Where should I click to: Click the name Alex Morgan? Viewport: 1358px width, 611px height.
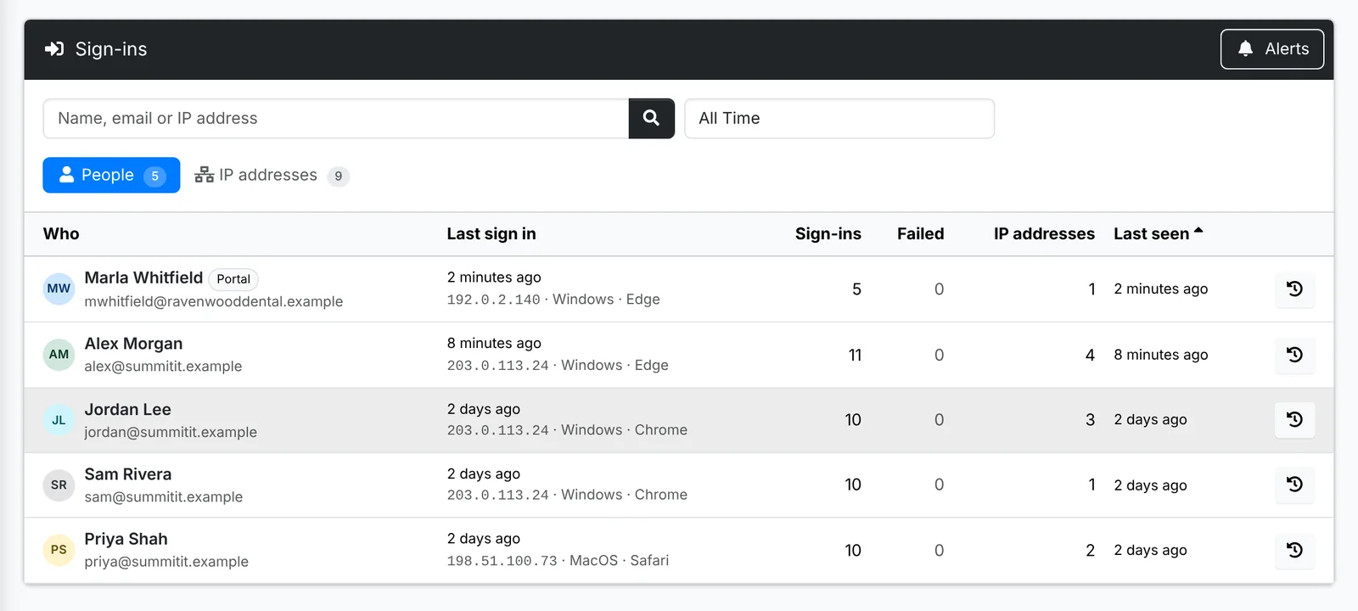coord(133,344)
